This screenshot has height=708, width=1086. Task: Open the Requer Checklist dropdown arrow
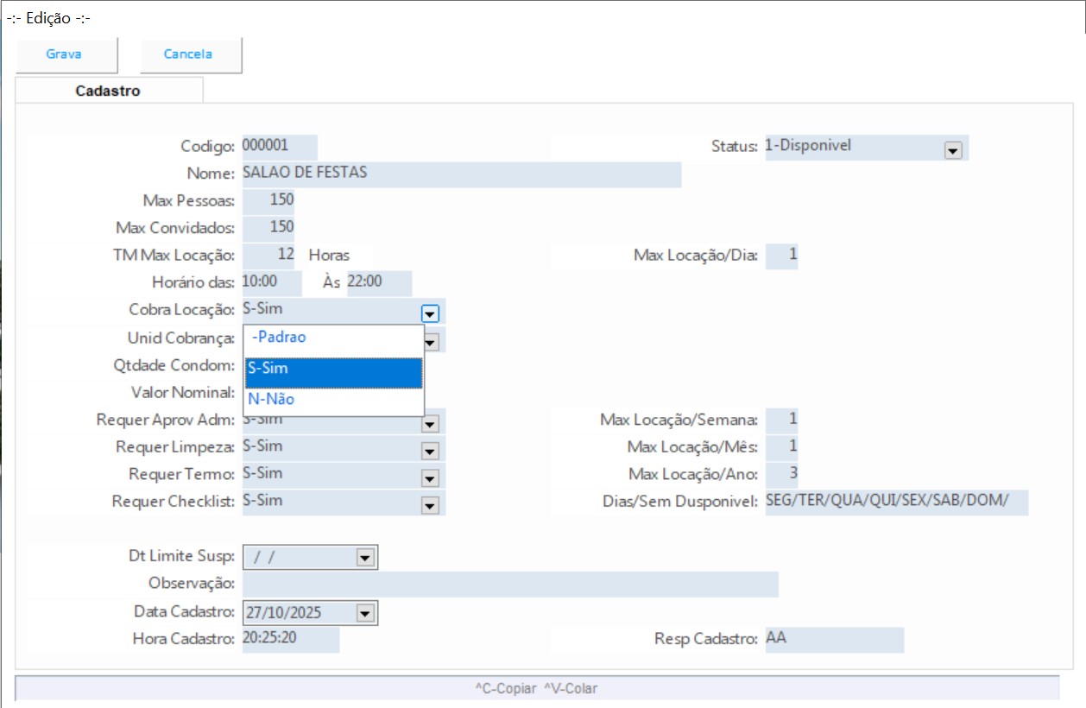click(431, 506)
